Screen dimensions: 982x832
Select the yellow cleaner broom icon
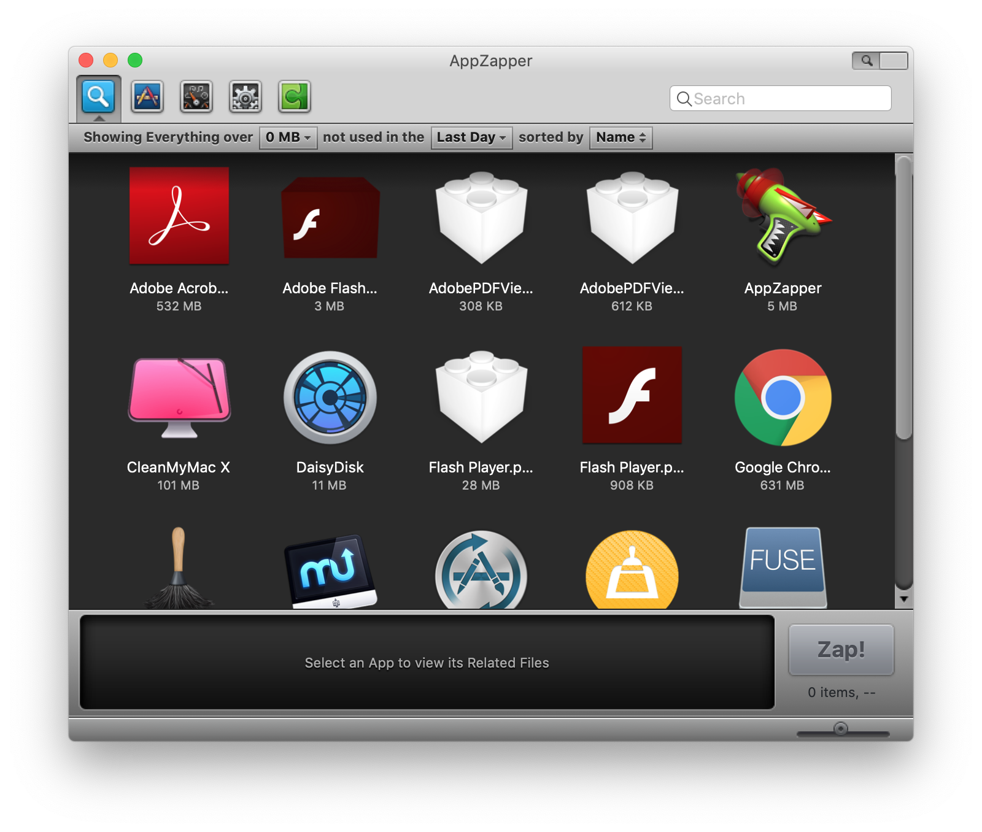click(x=632, y=569)
